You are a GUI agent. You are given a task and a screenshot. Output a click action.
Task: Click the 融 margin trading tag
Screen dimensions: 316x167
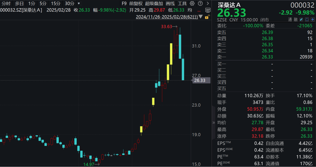(x=296, y=19)
